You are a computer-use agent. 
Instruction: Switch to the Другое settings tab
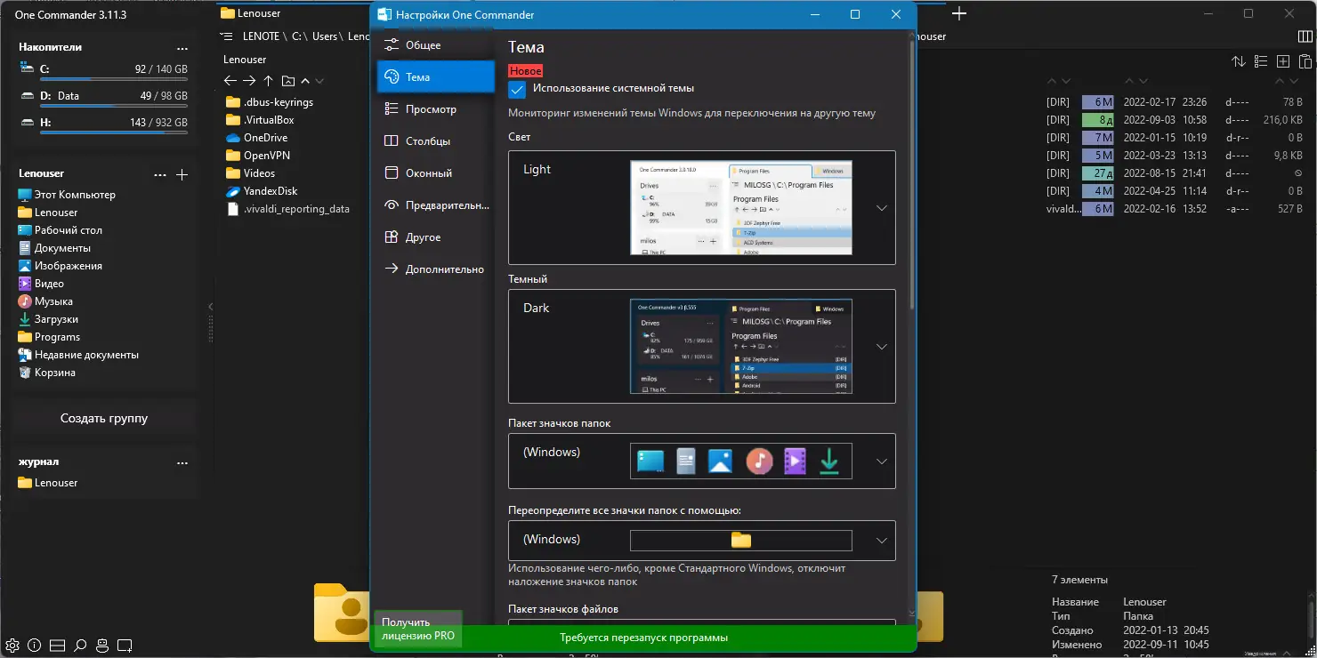click(435, 237)
